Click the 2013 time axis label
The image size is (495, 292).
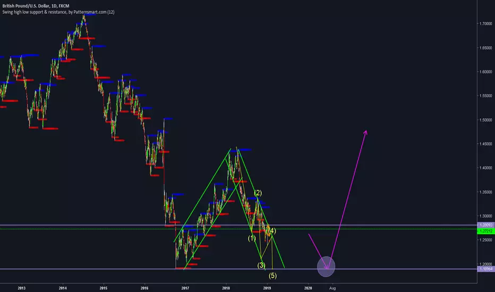pos(21,288)
